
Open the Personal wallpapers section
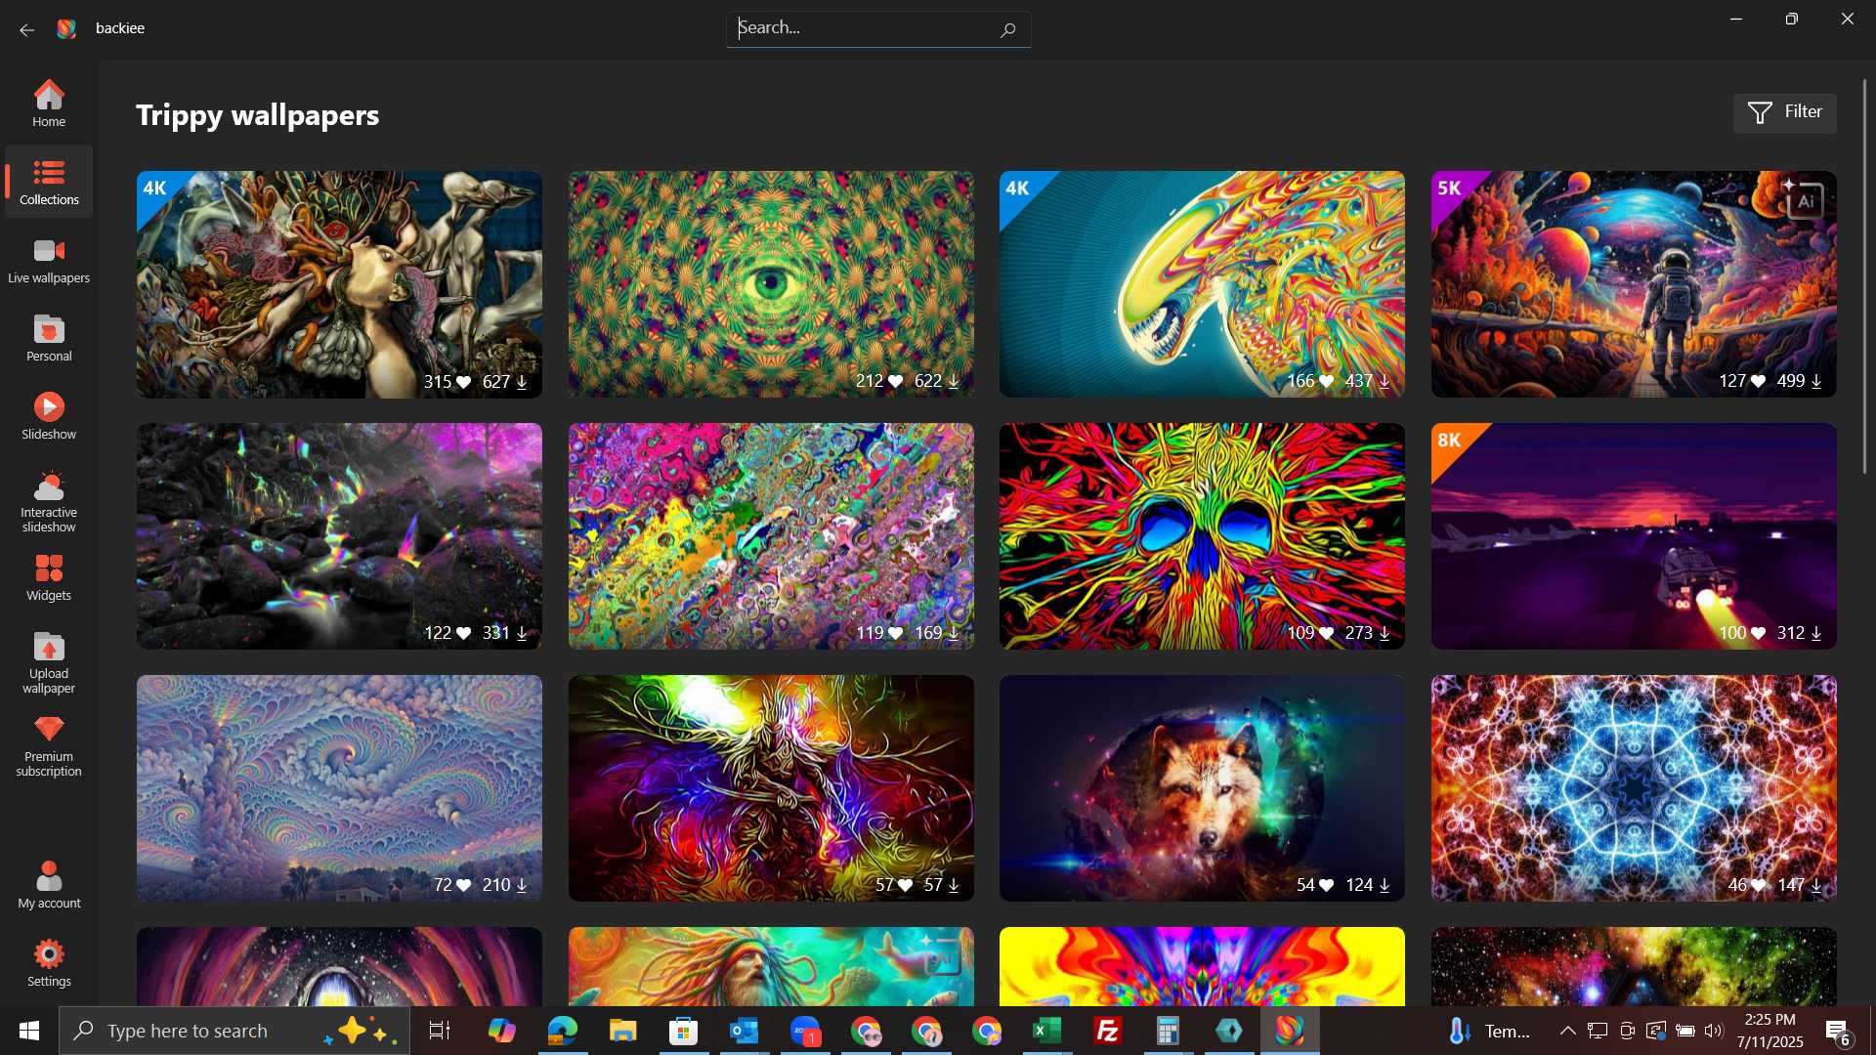pyautogui.click(x=49, y=338)
